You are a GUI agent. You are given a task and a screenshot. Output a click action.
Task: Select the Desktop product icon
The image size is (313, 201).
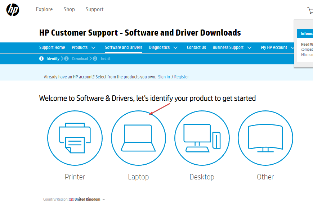tap(202, 138)
